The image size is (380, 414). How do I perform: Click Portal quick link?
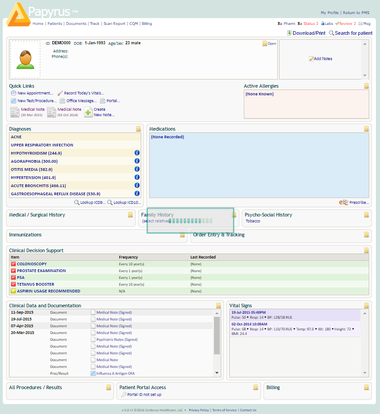110,101
